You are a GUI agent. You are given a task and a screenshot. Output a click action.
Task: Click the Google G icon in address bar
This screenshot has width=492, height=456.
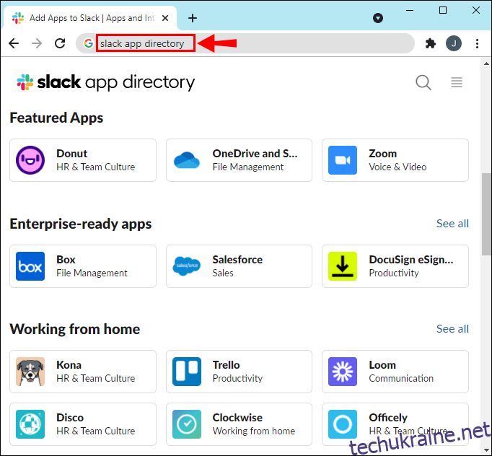click(x=89, y=43)
